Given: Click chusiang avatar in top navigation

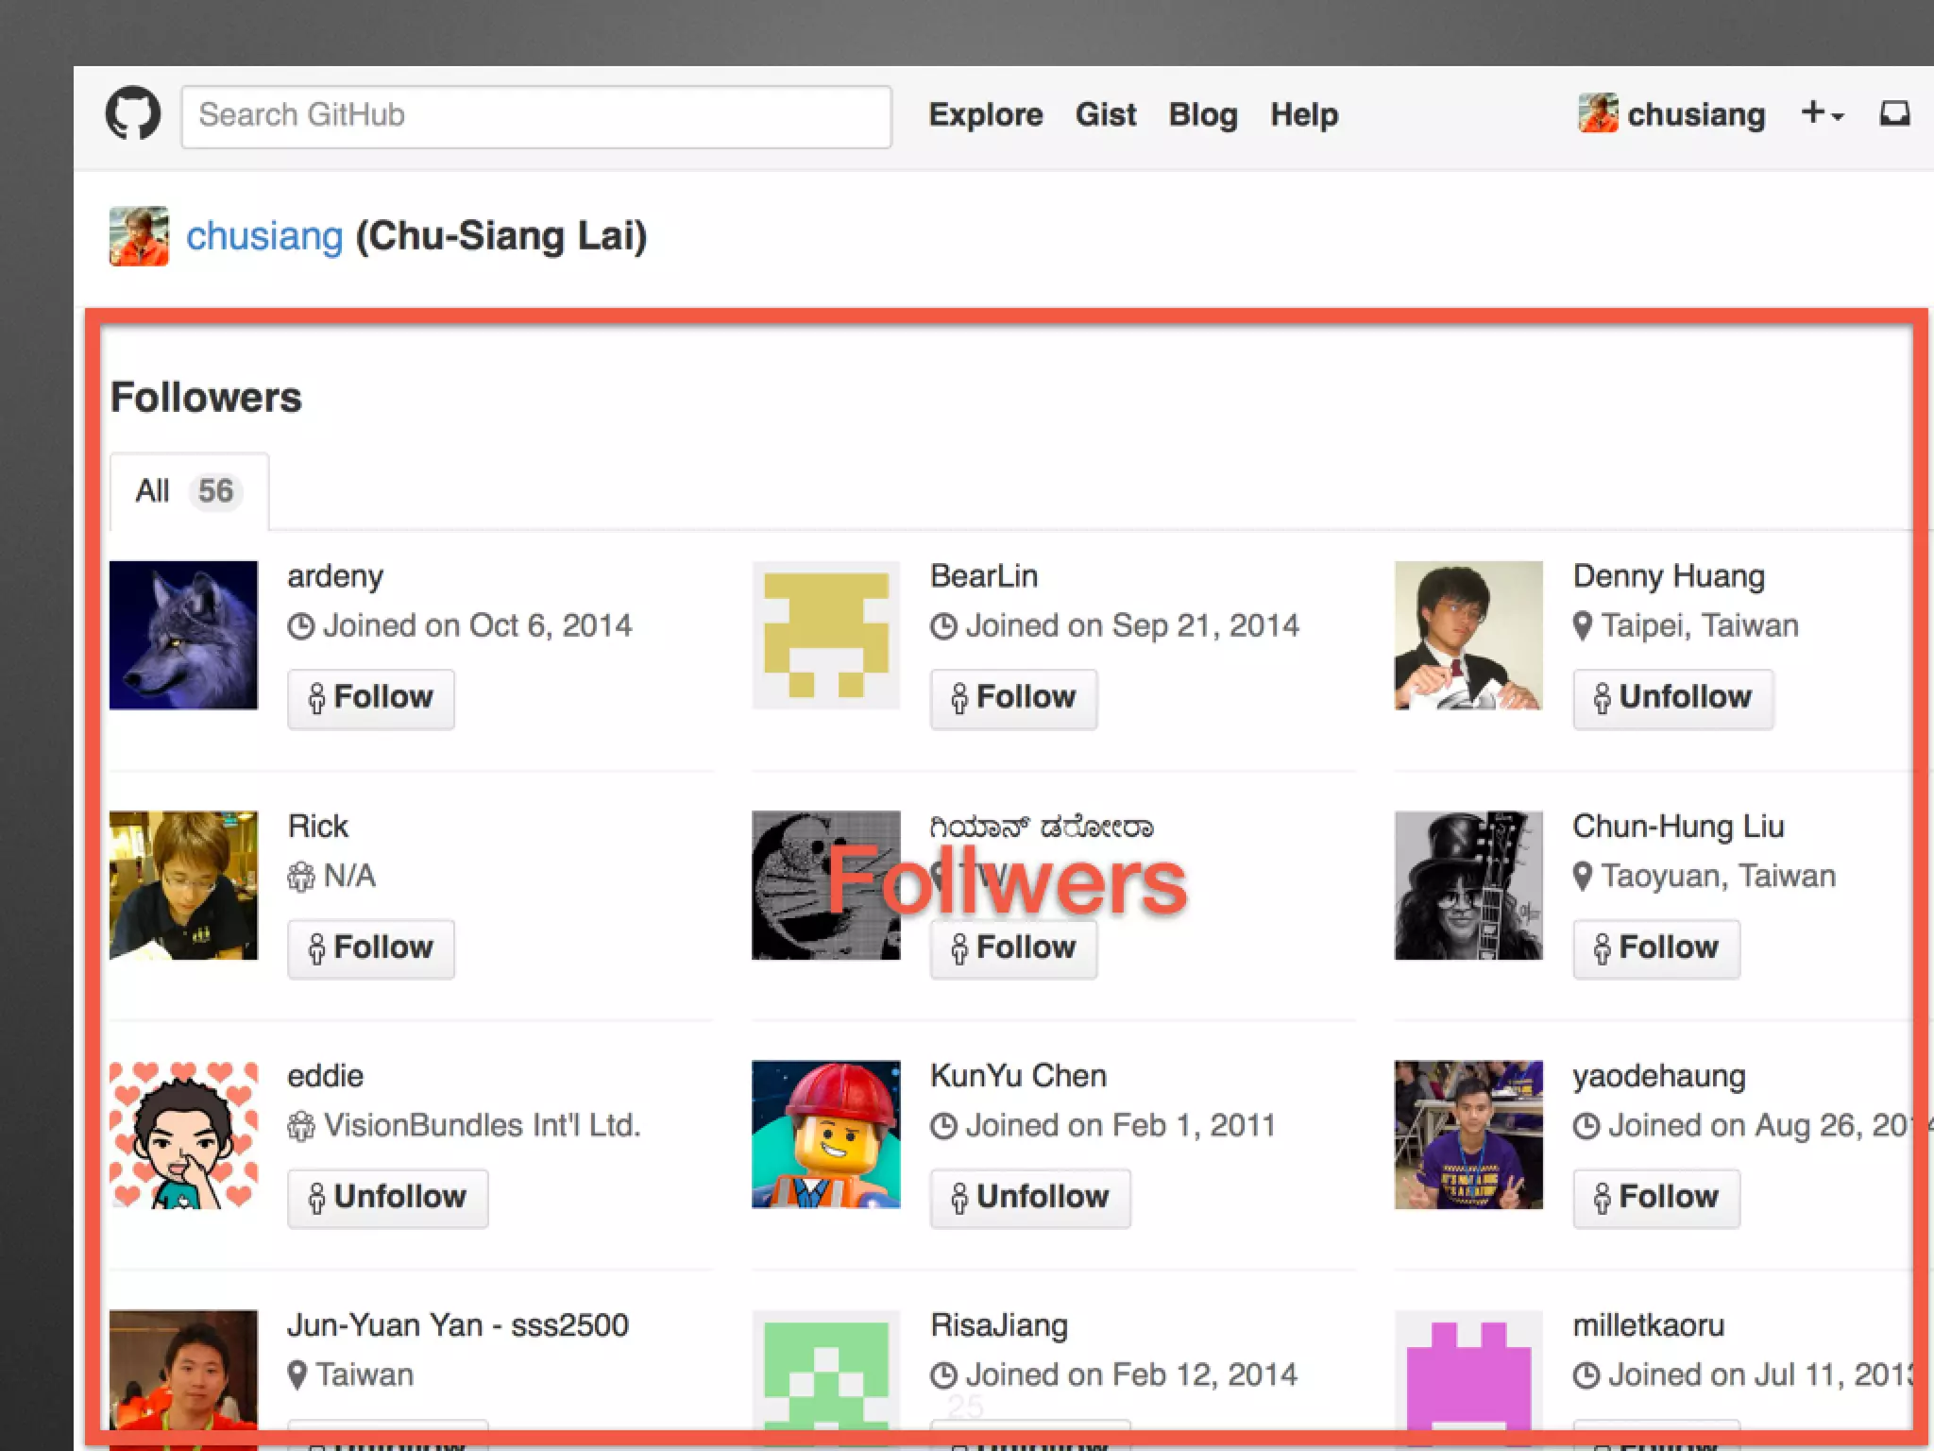Looking at the screenshot, I should tap(1598, 114).
